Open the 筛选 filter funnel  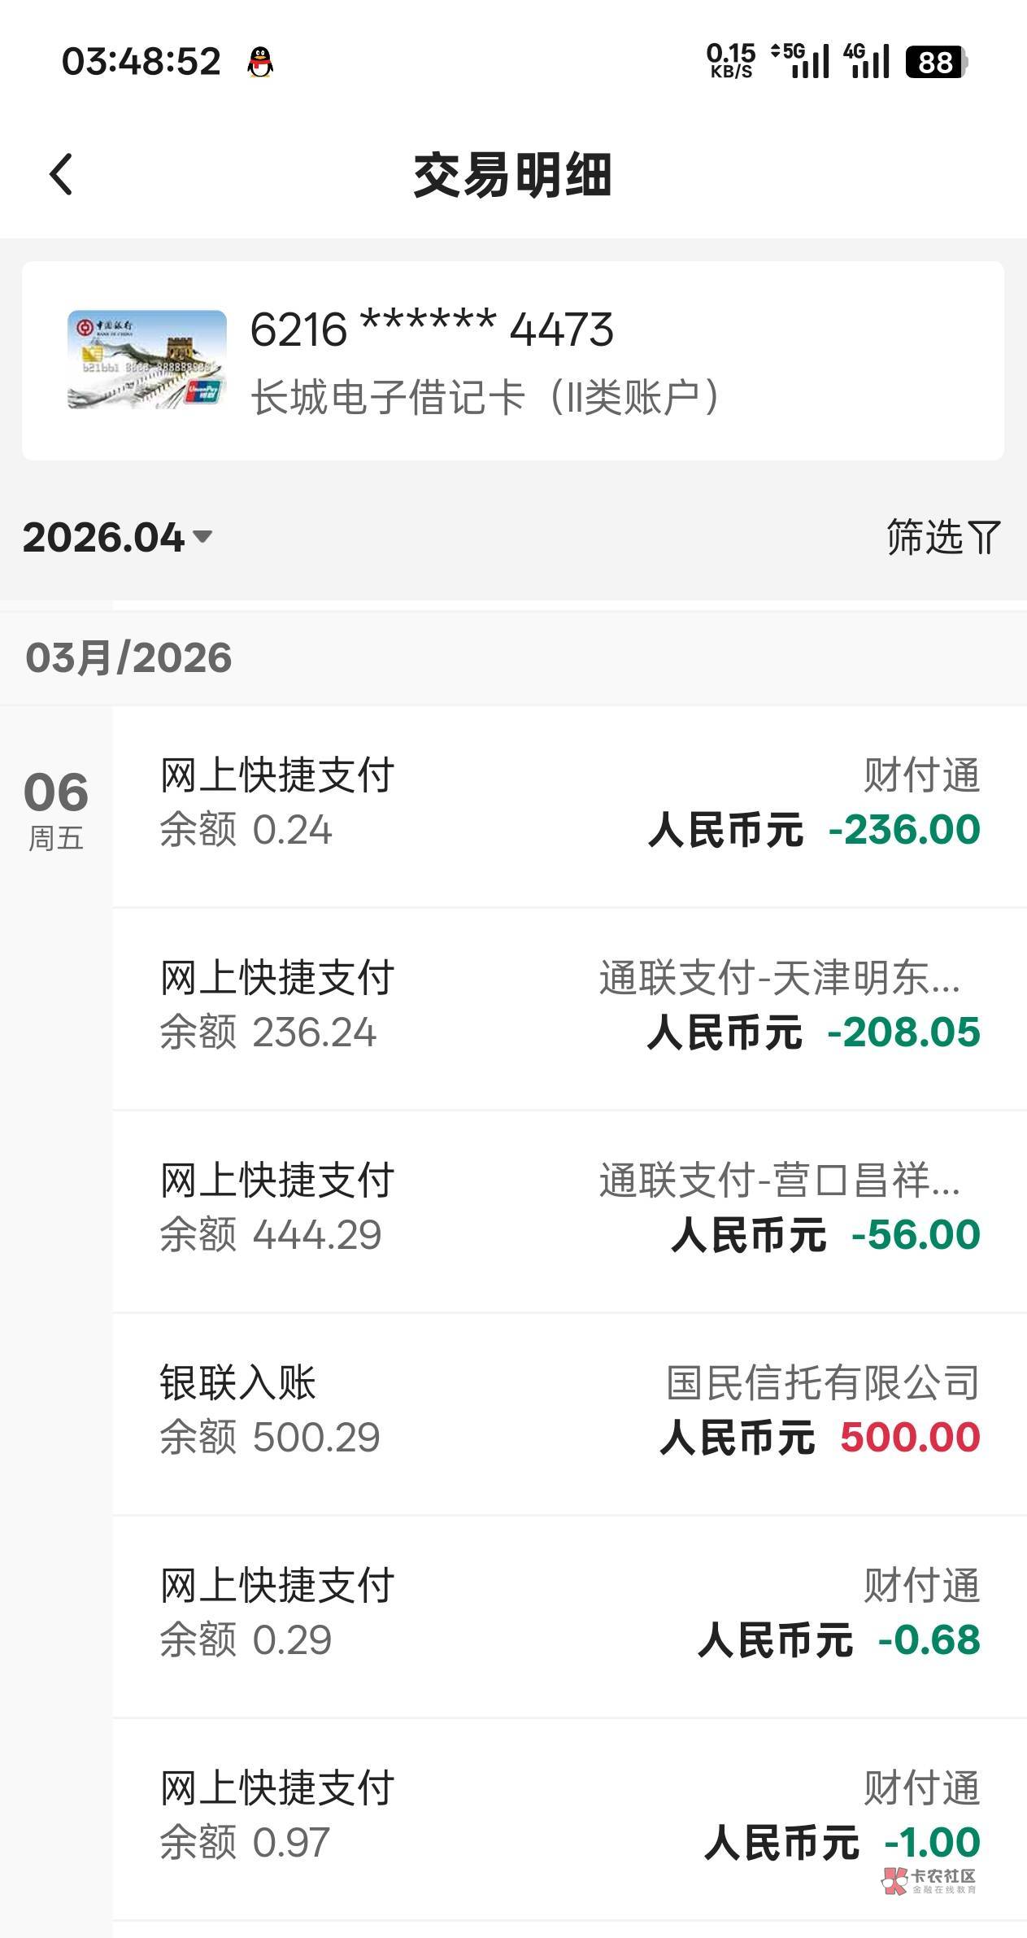coord(942,537)
